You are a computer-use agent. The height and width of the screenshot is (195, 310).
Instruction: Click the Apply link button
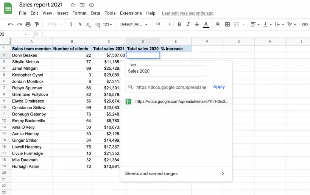coord(219,87)
